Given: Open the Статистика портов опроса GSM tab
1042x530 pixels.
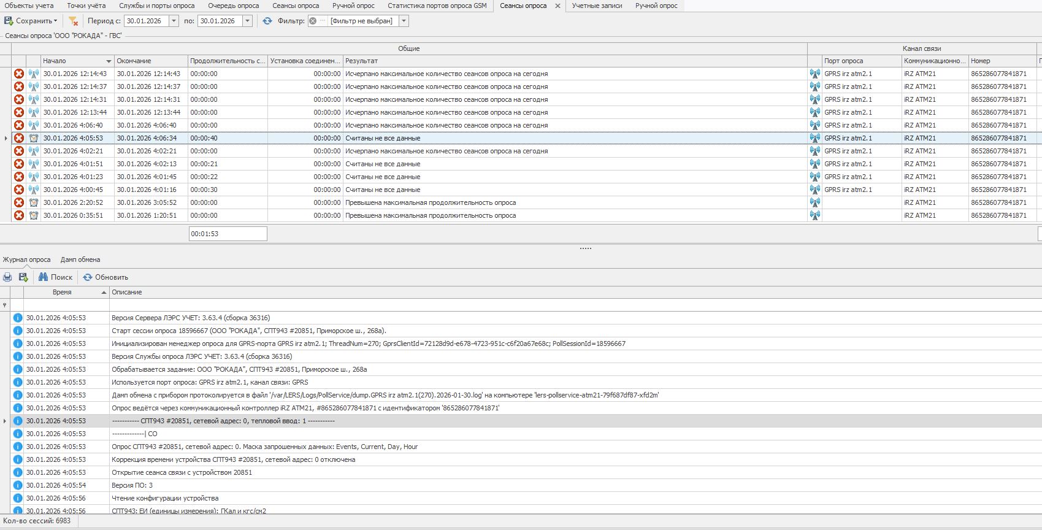Looking at the screenshot, I should [437, 6].
